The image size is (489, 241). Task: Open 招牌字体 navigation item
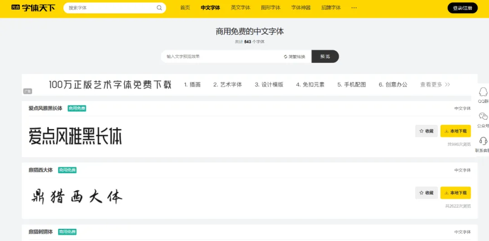[x=331, y=8]
